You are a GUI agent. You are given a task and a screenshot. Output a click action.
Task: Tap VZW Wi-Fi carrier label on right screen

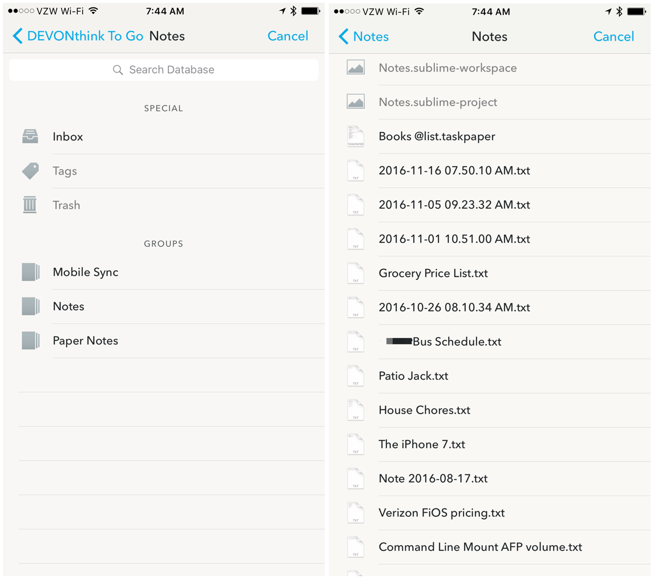tap(386, 11)
